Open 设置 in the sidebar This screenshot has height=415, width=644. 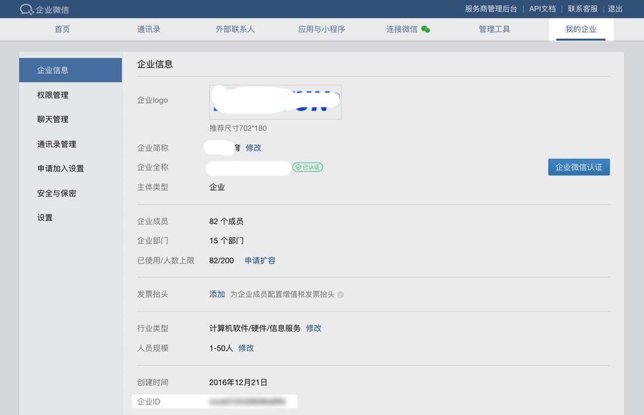(x=44, y=218)
